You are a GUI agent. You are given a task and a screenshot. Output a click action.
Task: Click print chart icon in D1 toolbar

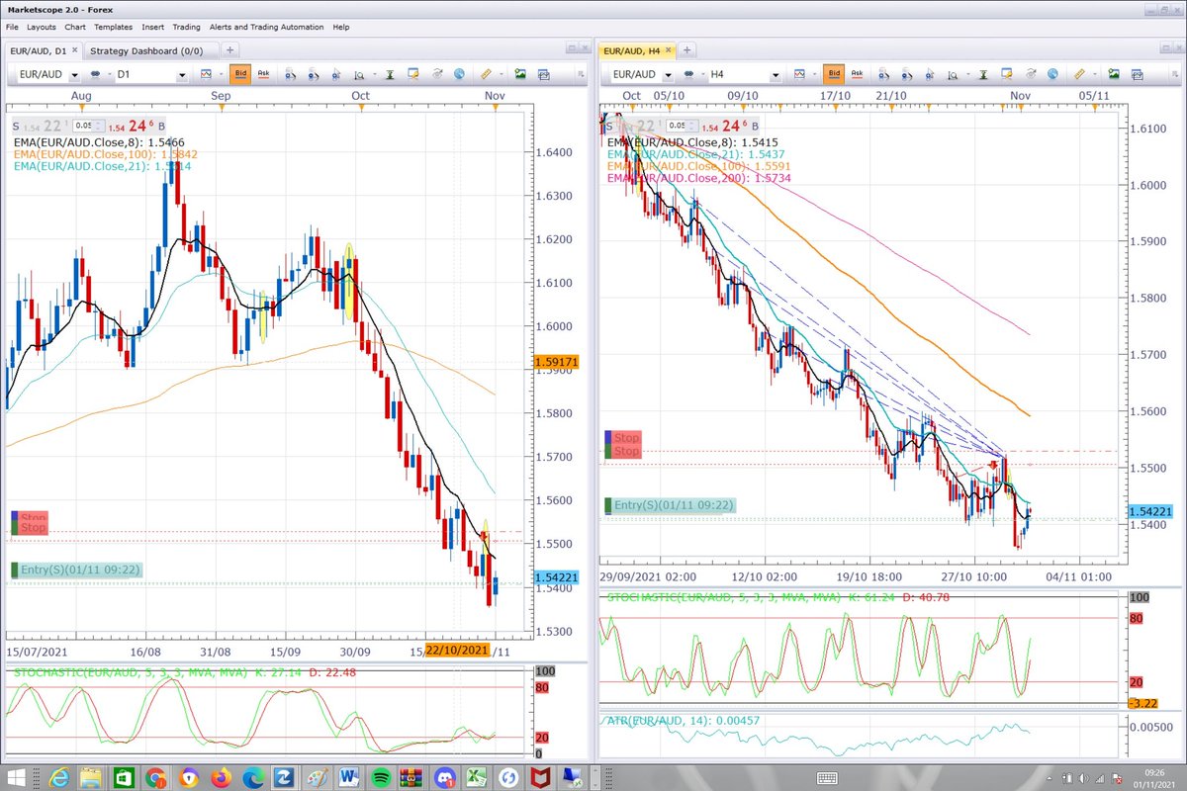click(x=544, y=74)
